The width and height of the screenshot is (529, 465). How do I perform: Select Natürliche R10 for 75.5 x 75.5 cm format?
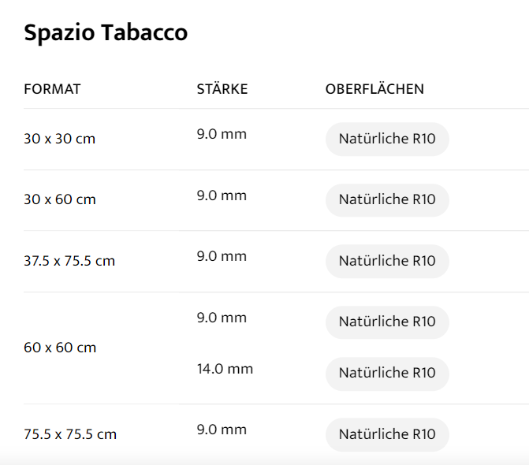(387, 434)
